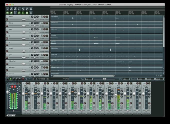170x124 pixels.
Task: Toggle repeat button next to Record
Action: [x=26, y=79]
